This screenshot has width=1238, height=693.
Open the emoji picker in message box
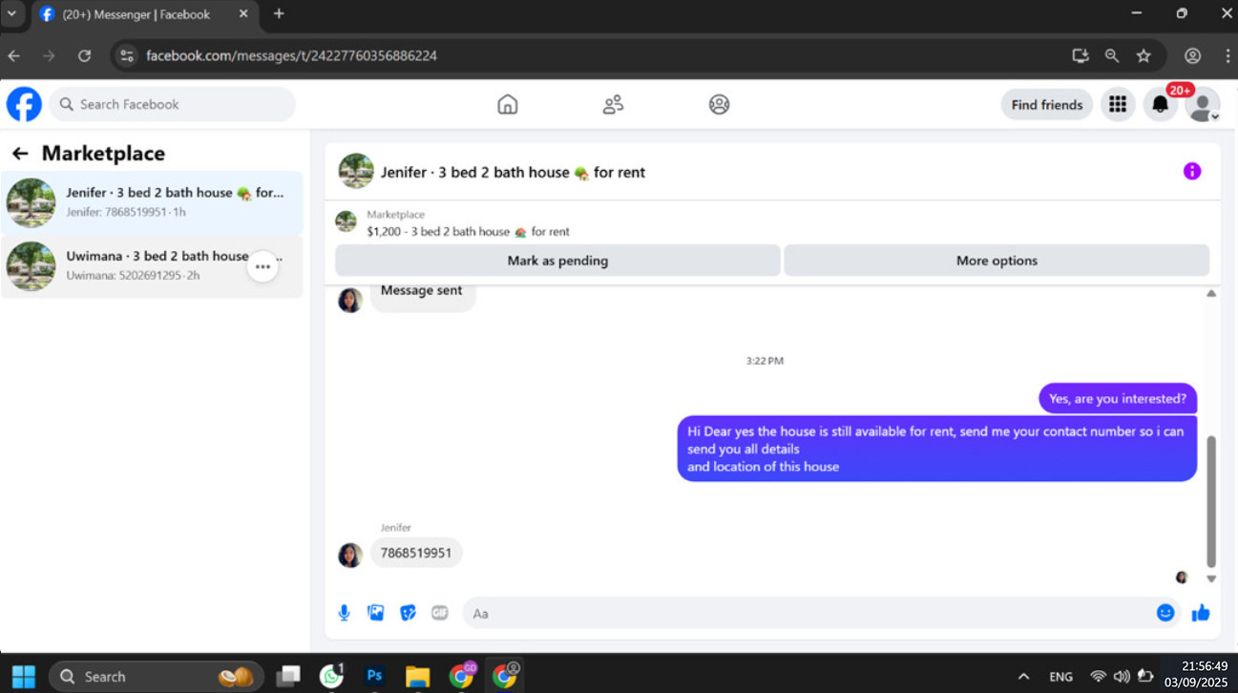1165,613
